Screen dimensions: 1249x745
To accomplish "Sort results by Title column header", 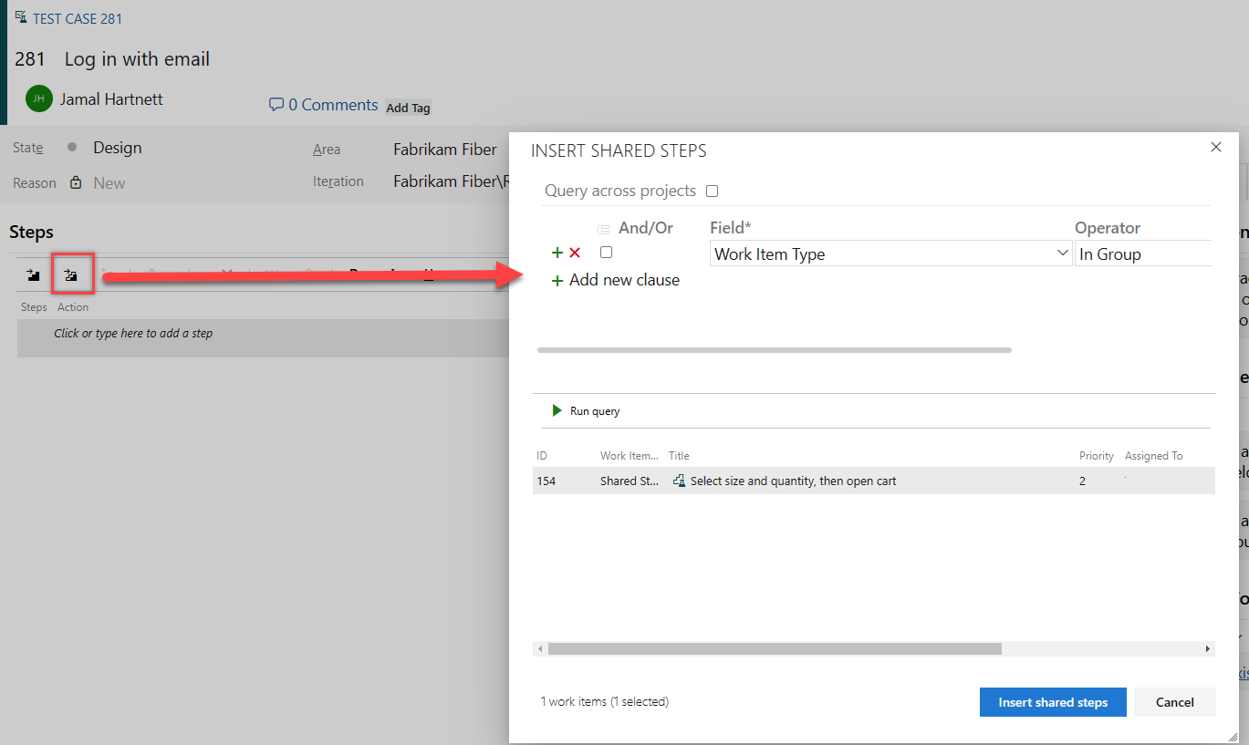I will pos(679,456).
